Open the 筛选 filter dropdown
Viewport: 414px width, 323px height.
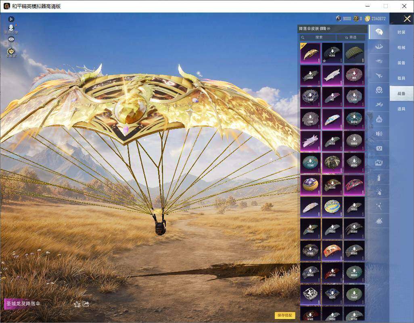351,37
